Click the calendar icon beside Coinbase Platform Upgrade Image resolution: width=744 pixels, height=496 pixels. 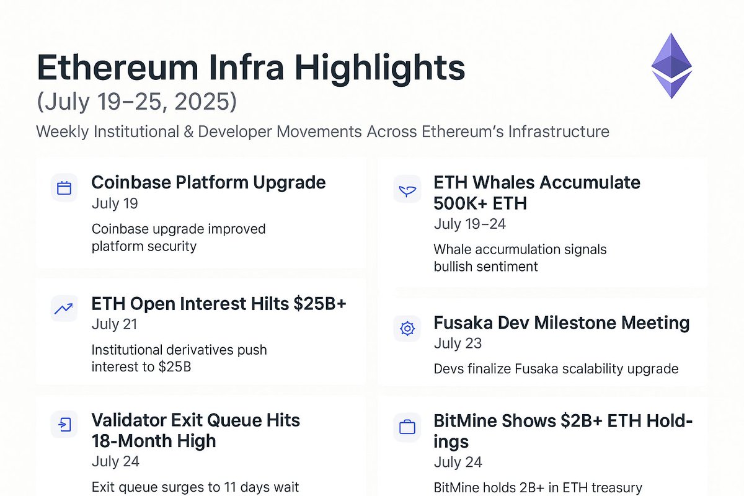point(64,188)
